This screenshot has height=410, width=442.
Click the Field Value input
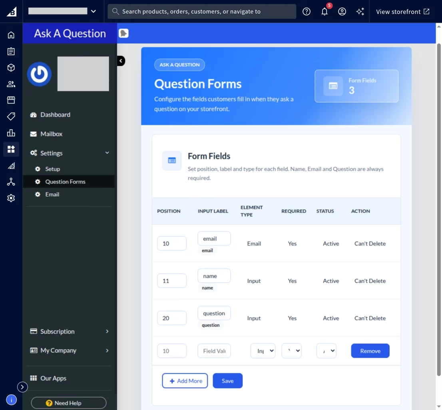click(214, 351)
